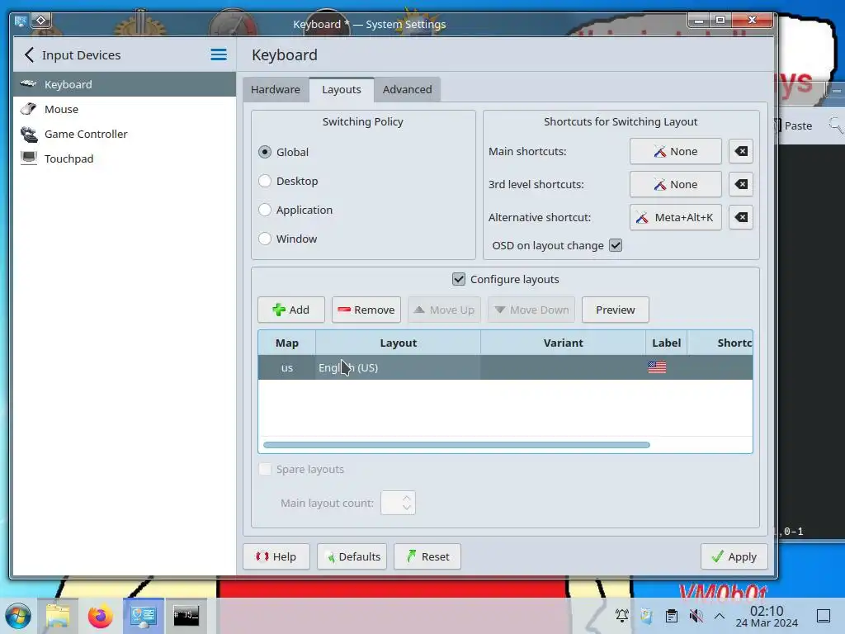Open the Mouse settings
Viewport: 845px width, 634px height.
(125, 109)
